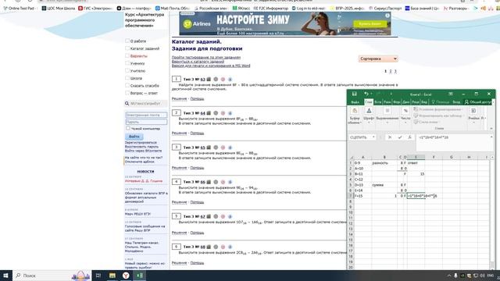Open the Cell Styles dropdown in Excel
Viewport: 500px width, 281px height.
pos(427,122)
